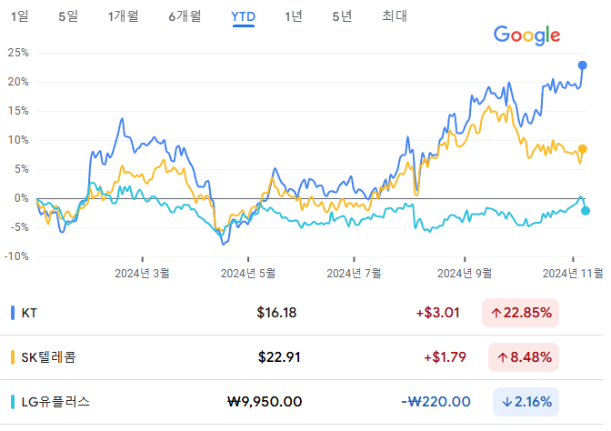Switch to the 5년 range tab
The height and width of the screenshot is (431, 611).
point(342,16)
